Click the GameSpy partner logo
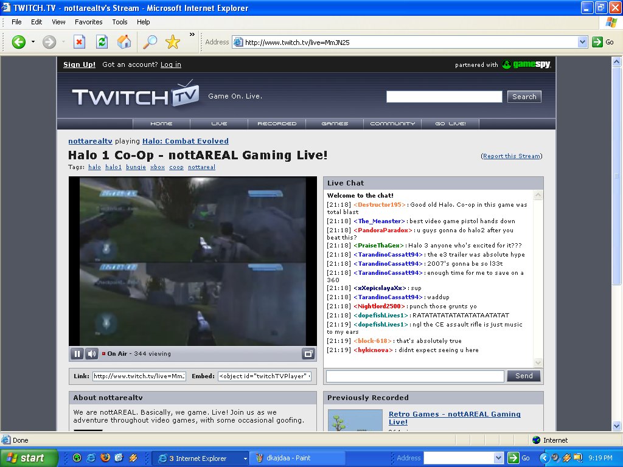Screen dimensions: 623x467 click(x=527, y=64)
